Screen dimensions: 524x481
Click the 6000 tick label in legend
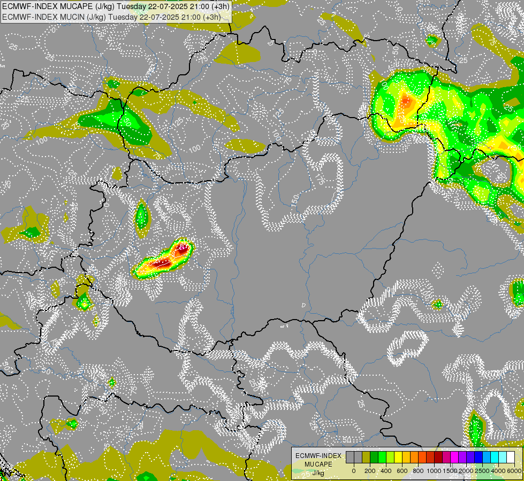(514, 471)
